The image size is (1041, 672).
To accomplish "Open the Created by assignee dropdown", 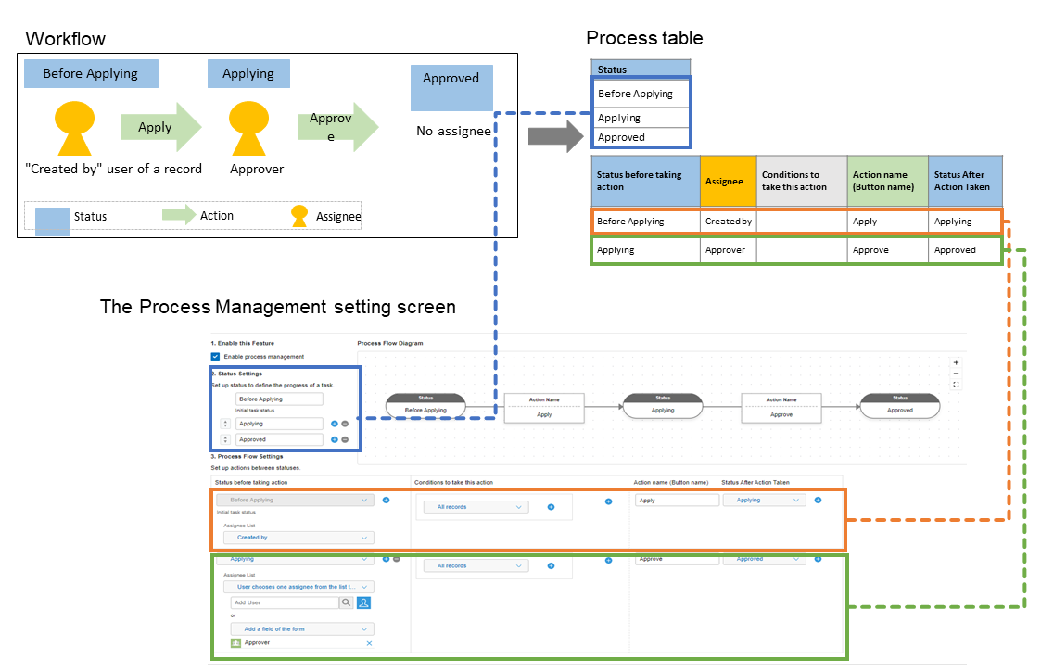I will [298, 538].
